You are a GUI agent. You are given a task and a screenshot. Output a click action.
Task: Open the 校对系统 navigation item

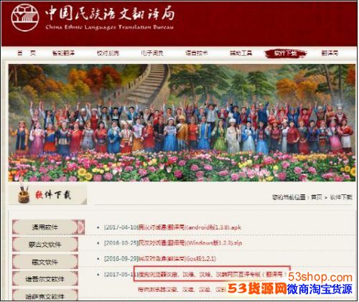[x=108, y=53]
